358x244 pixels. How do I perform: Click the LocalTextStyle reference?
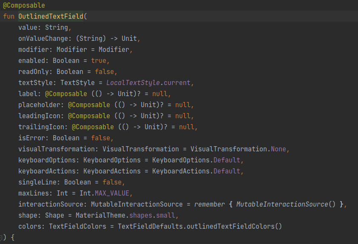click(133, 82)
